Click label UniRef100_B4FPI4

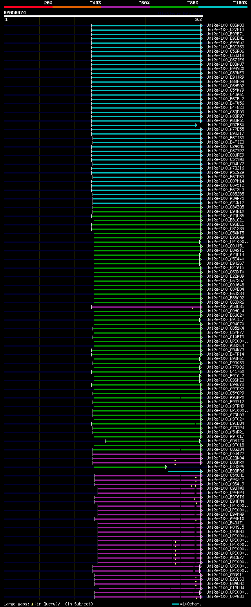tap(225, 354)
